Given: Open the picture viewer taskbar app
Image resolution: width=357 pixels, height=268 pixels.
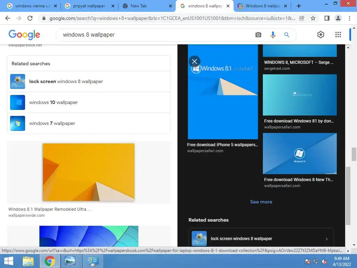Looking at the screenshot, I should [x=70, y=261].
